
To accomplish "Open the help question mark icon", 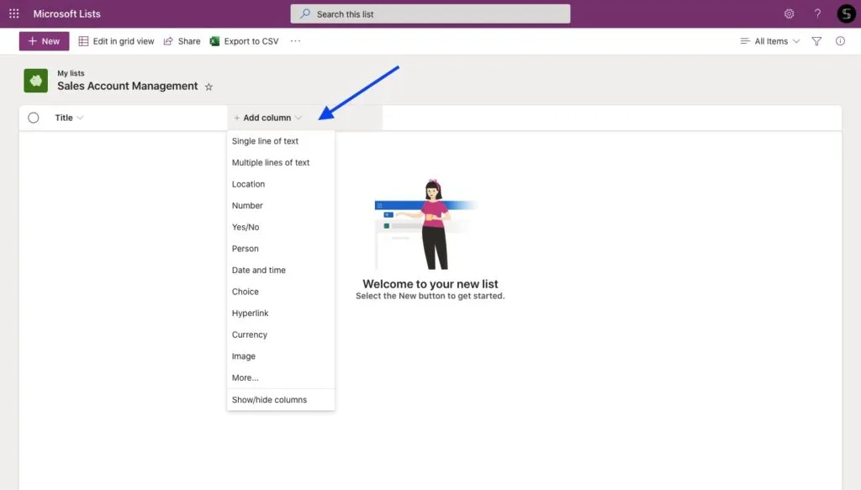I will pos(817,13).
